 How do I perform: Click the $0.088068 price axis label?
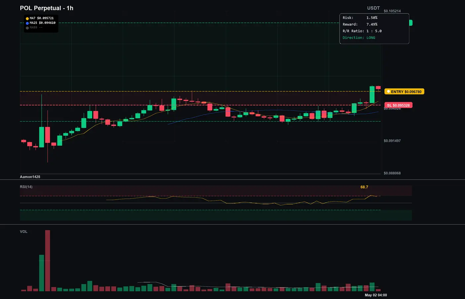tap(392, 173)
